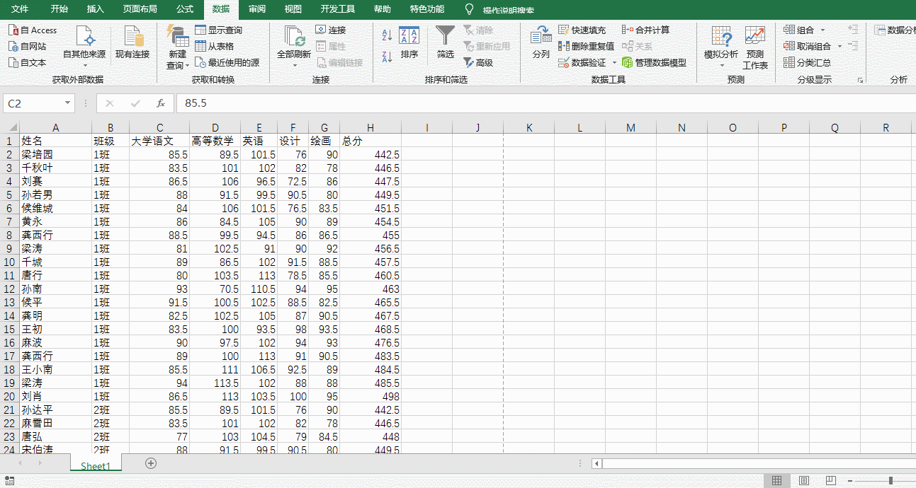The width and height of the screenshot is (916, 488).
Task: Switch to Page Break Preview view
Action: tap(830, 480)
